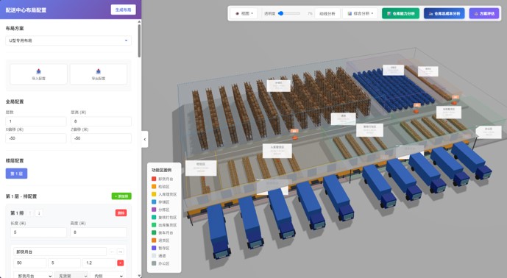Click the 长度 (米) input for row 1
The height and width of the screenshot is (278, 507).
38,232
